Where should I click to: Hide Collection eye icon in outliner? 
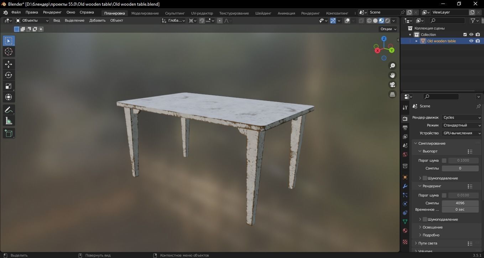click(x=471, y=34)
